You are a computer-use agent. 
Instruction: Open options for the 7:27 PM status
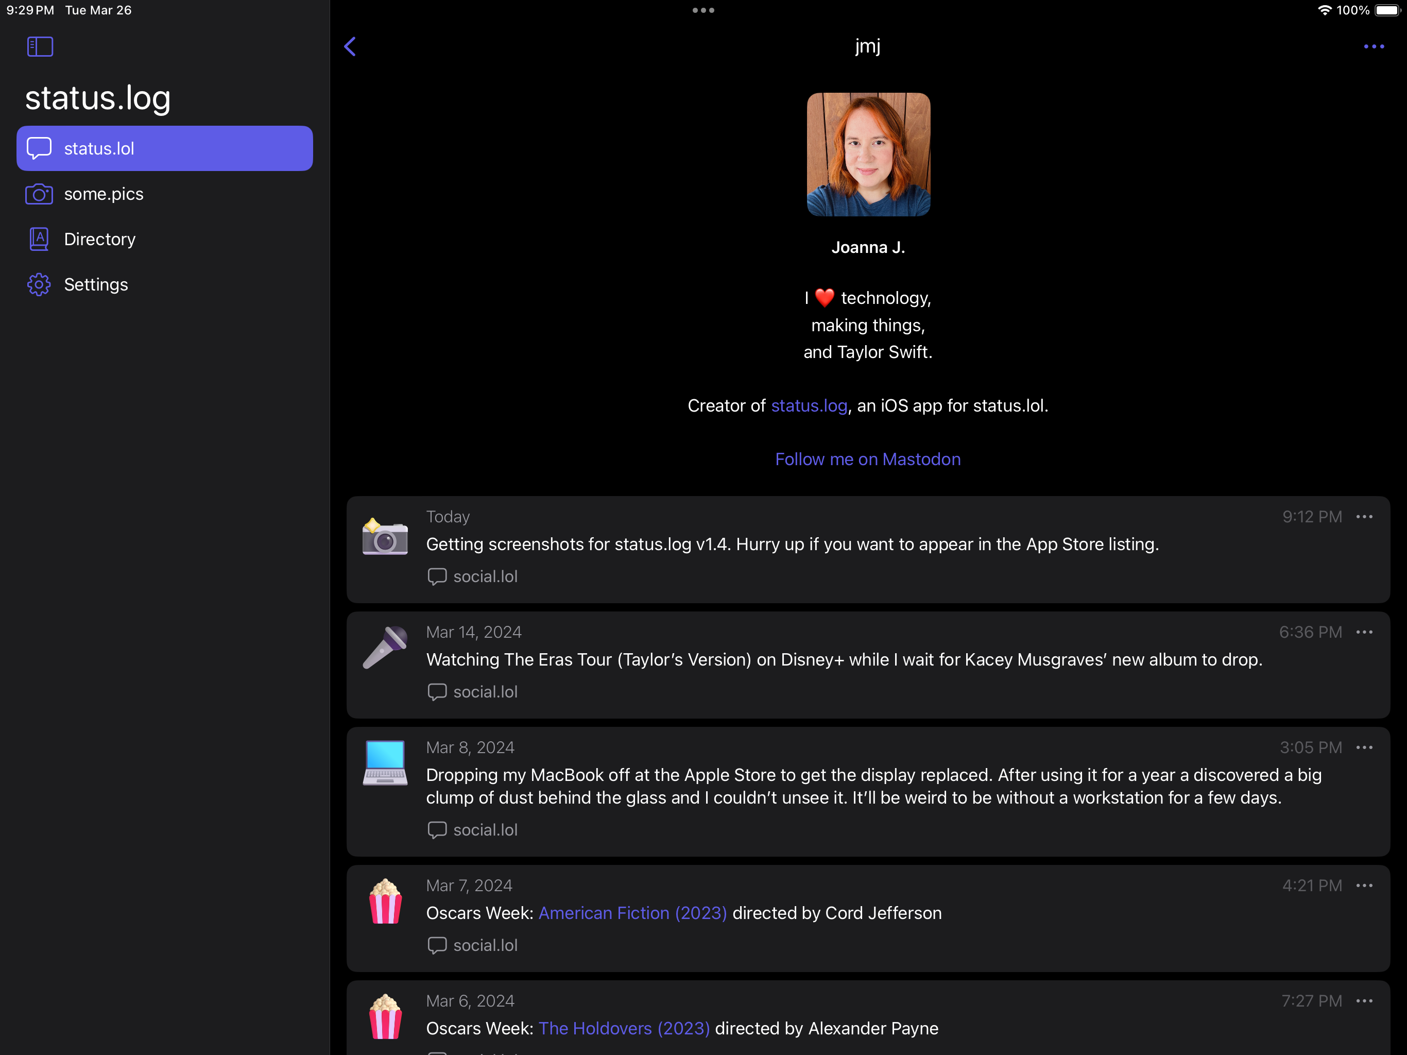[1364, 1001]
